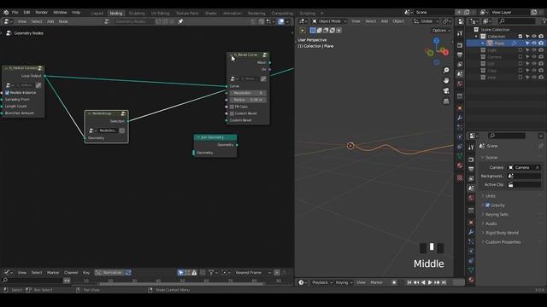Image resolution: width=547 pixels, height=307 pixels.
Task: Click the Geometry Nodes breadcrumb icon
Action: point(9,33)
